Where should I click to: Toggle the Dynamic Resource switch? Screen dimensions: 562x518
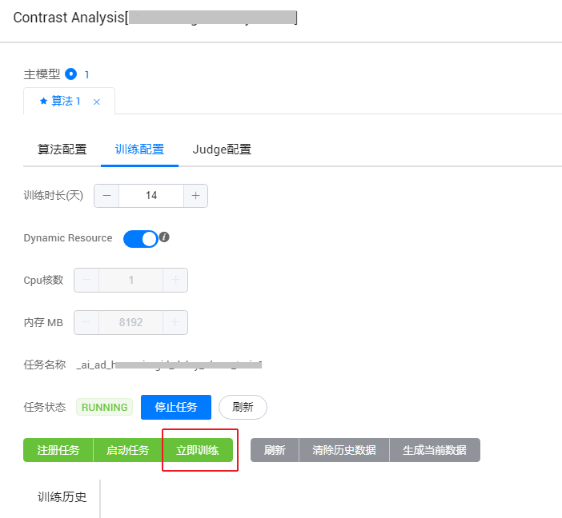141,238
